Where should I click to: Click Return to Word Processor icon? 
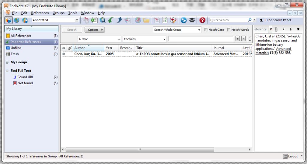[x=173, y=20]
